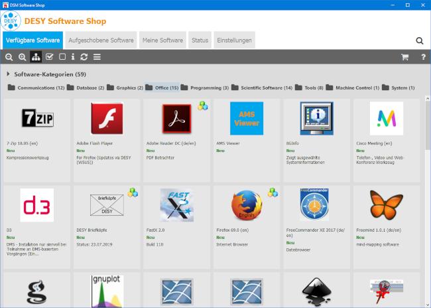
Task: Open the Graphics (2) category folder
Action: pyautogui.click(x=125, y=88)
